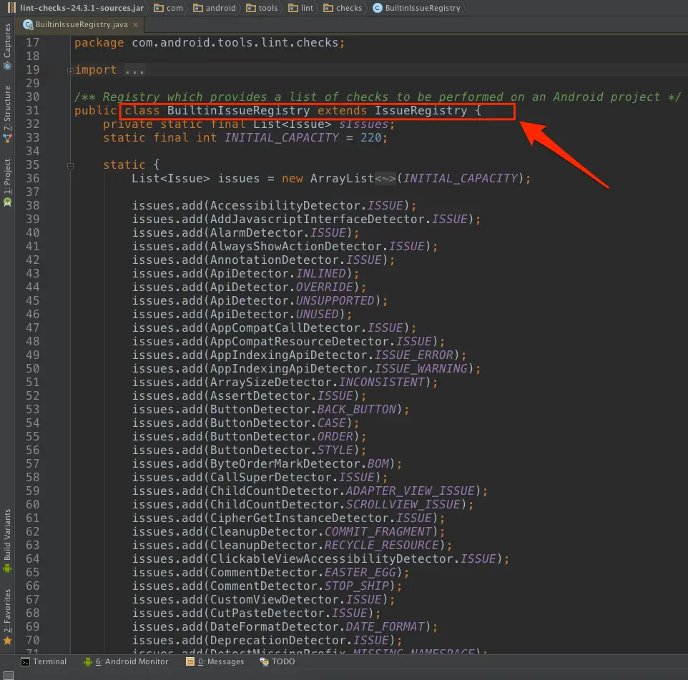Screen dimensions: 688x680
Task: Click the Favorites star icon
Action: coord(7,641)
